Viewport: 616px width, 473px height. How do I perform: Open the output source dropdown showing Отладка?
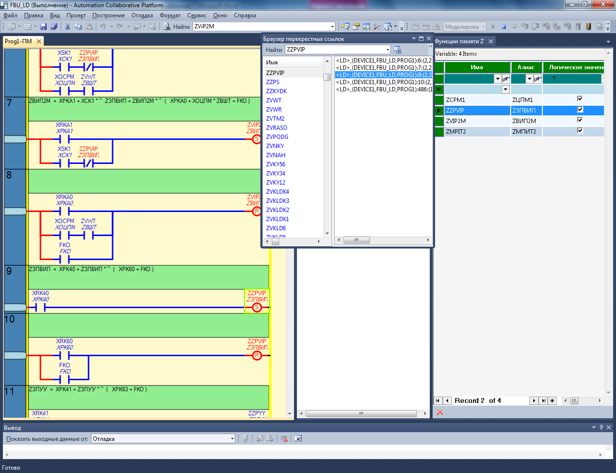click(x=232, y=438)
